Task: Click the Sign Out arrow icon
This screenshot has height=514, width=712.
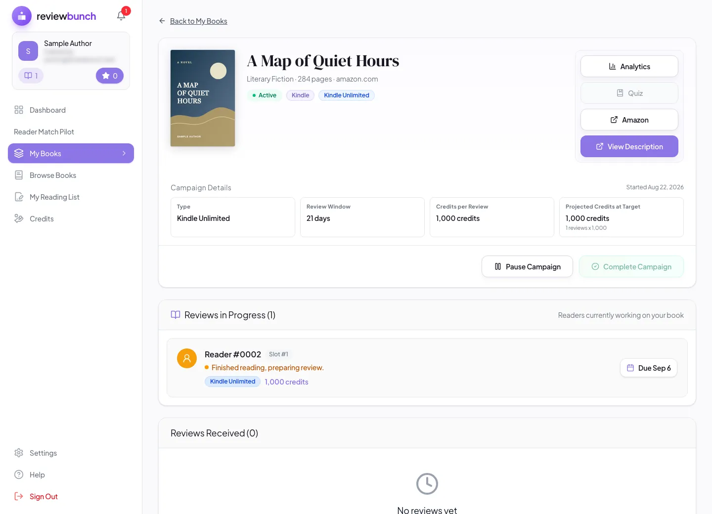Action: click(x=19, y=496)
